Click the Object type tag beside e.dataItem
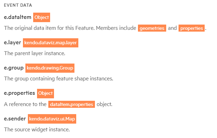217x138 pixels. [42, 17]
